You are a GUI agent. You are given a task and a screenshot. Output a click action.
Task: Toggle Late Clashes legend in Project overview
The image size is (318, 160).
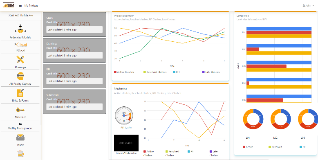pyautogui.click(x=211, y=72)
